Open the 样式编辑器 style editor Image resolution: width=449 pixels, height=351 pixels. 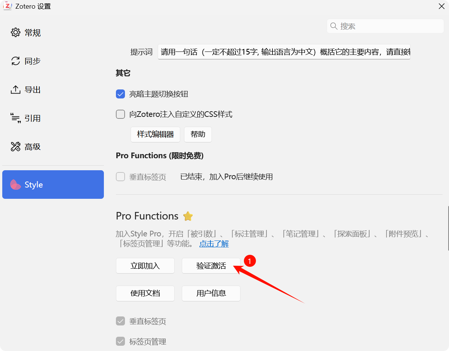click(155, 134)
